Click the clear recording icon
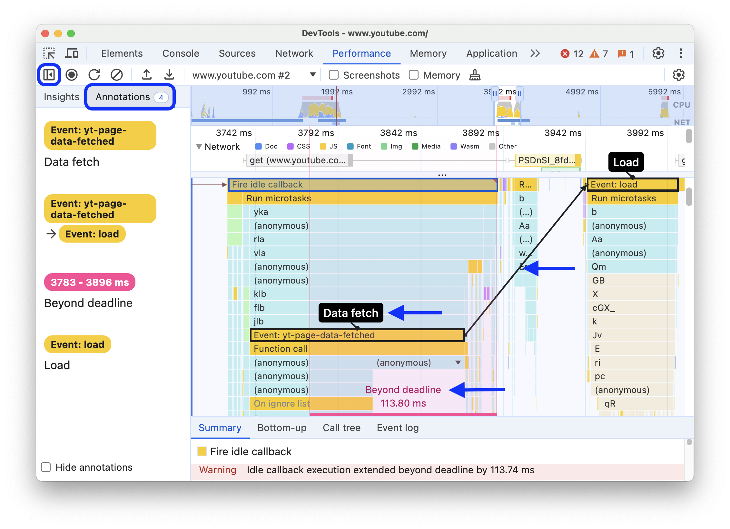This screenshot has height=529, width=730. coord(116,74)
